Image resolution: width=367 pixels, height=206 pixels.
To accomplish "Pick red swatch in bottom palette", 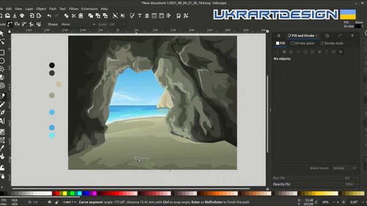I will tap(57, 193).
